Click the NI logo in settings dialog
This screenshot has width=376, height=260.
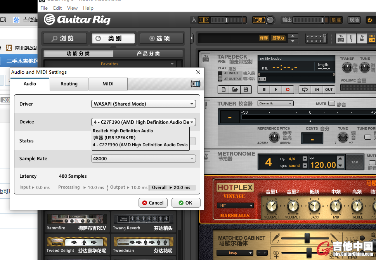196,84
